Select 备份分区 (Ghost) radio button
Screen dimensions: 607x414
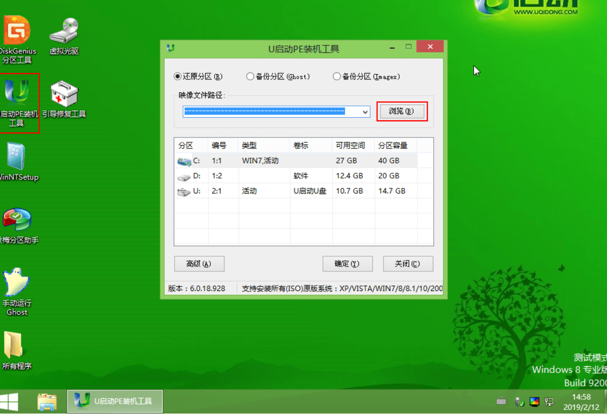pyautogui.click(x=250, y=76)
